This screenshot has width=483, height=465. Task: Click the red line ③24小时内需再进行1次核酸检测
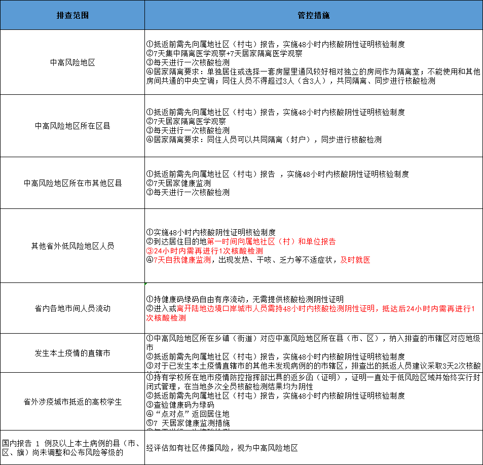tap(205, 251)
